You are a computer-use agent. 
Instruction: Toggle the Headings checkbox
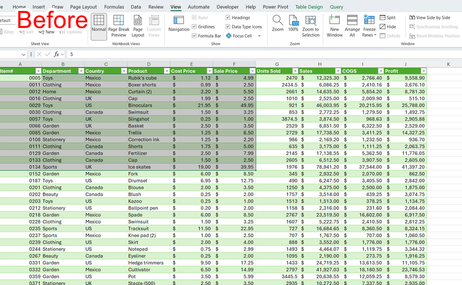pyautogui.click(x=228, y=17)
